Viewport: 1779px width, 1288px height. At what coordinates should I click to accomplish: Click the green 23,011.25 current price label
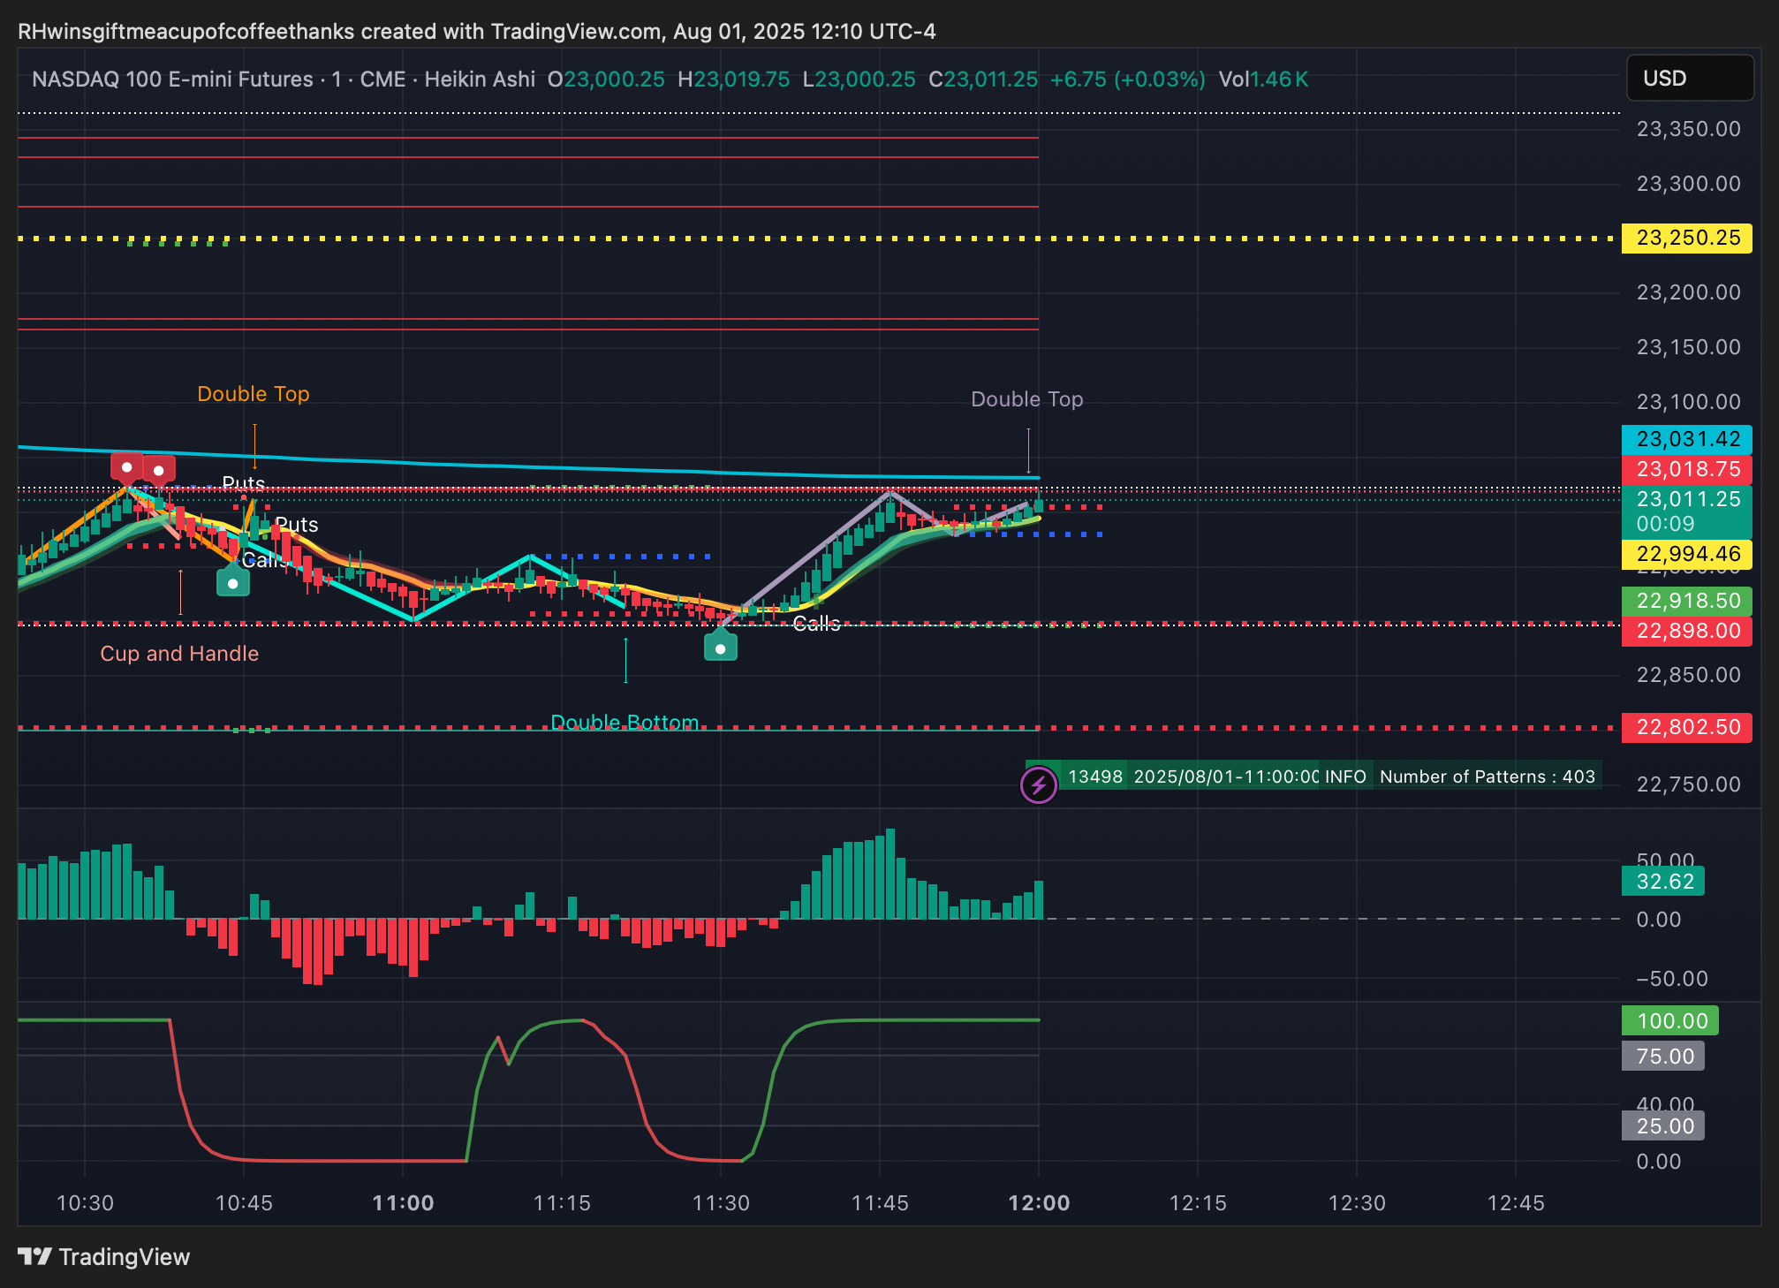1687,499
